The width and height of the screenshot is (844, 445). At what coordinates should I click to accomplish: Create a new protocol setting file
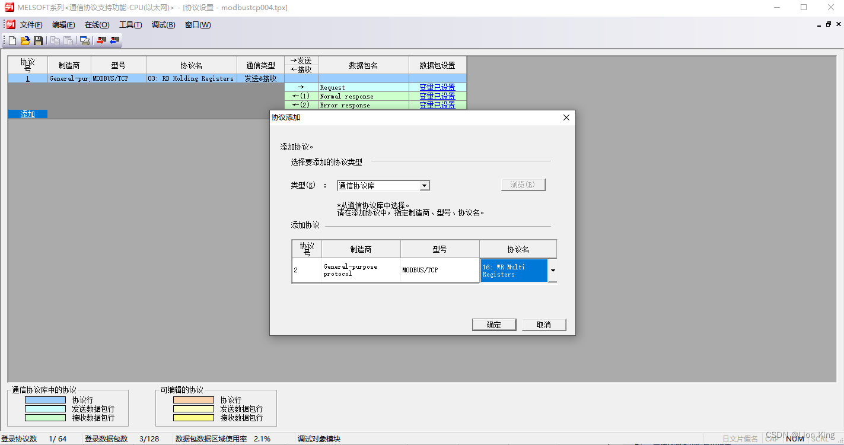click(11, 40)
